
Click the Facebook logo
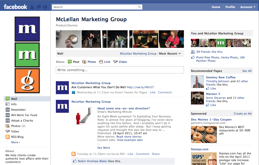click(x=15, y=7)
